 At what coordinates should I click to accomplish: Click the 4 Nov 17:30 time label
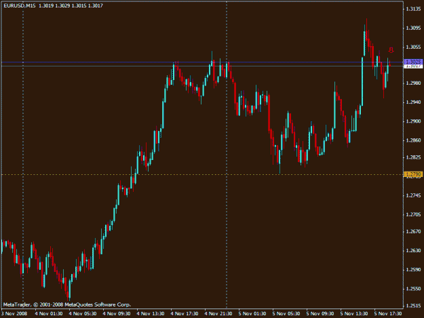pyautogui.click(x=185, y=314)
